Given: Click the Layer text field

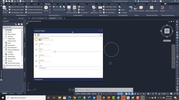Looking at the screenshot, I should (70, 68).
